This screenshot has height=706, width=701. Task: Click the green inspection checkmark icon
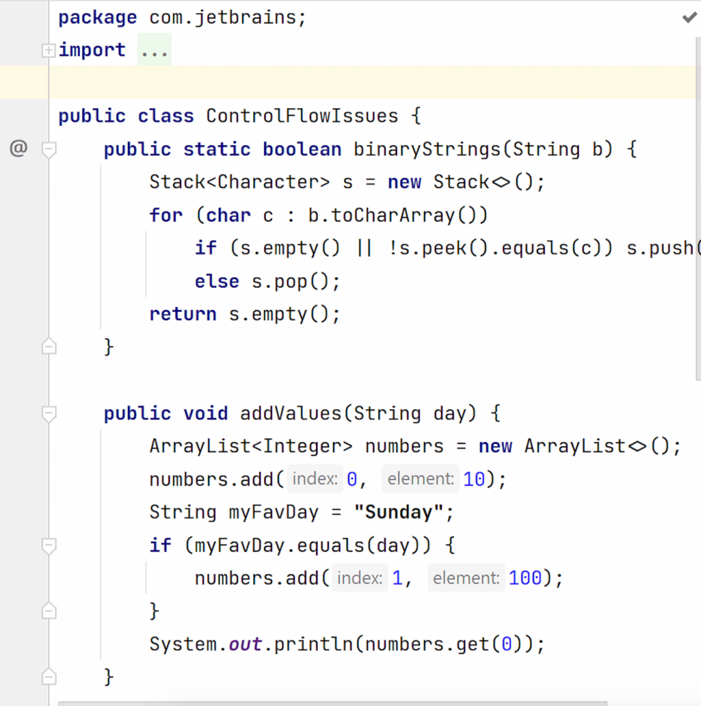[689, 18]
